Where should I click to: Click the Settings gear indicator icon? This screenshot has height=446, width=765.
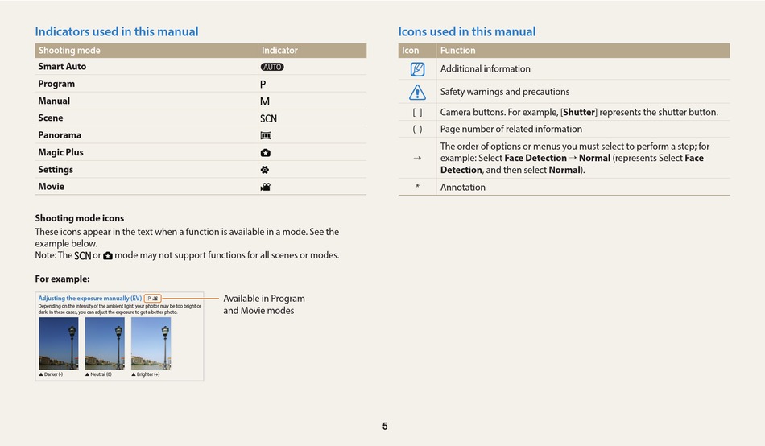265,170
